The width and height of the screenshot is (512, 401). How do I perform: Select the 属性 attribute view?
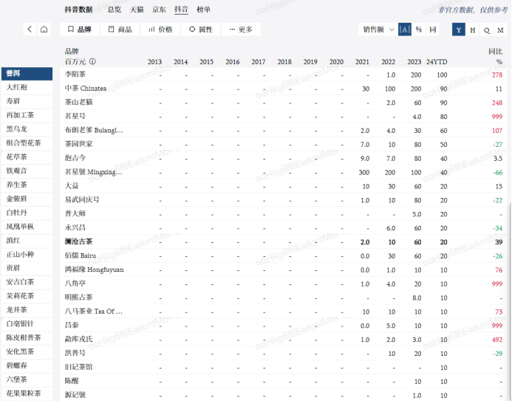(x=201, y=30)
